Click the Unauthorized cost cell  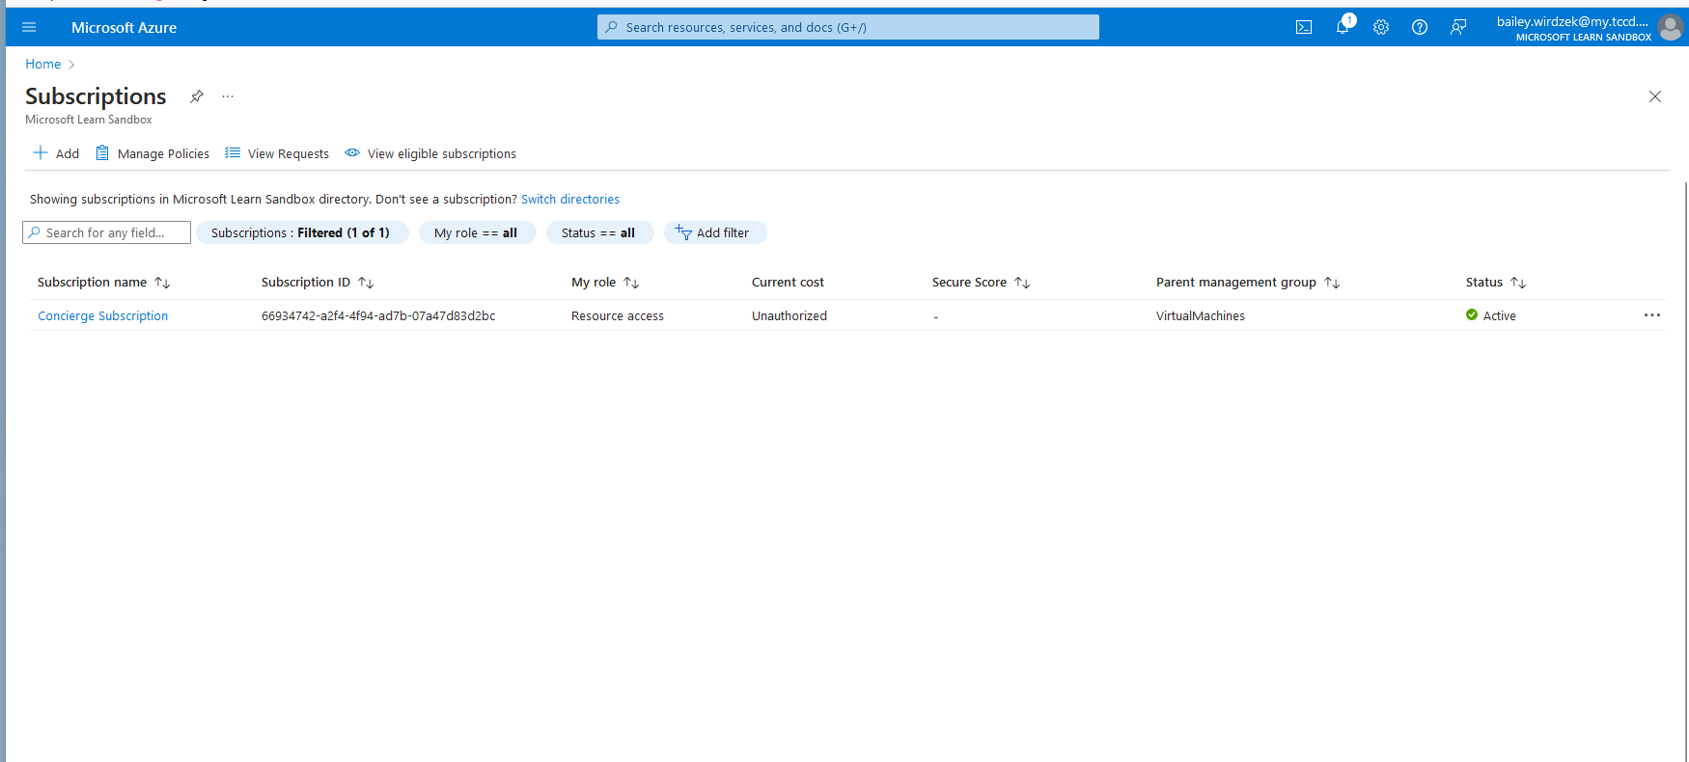click(789, 316)
